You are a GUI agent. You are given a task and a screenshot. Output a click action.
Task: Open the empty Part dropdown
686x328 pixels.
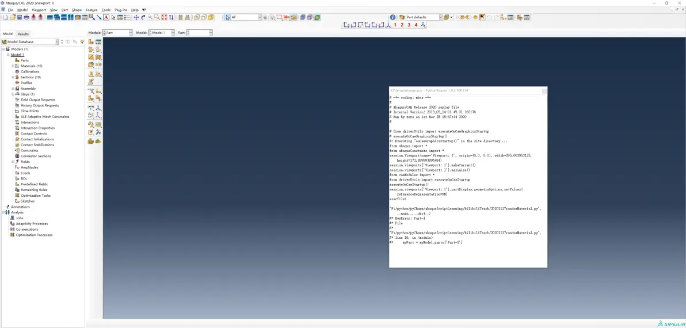(200, 33)
